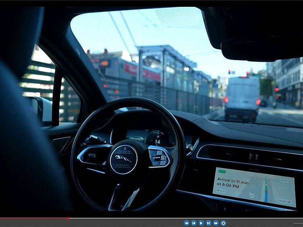Start playback with the play button

tap(201, 223)
